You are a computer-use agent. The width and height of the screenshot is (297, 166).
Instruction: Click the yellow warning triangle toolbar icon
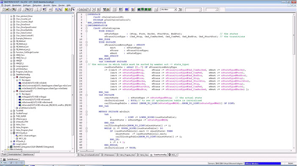(x=108, y=9)
